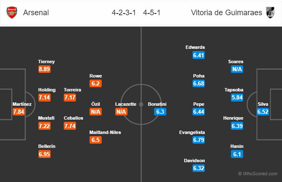Click the Vitoria de Guimaraes crest icon
This screenshot has height=182, width=282.
(x=270, y=13)
